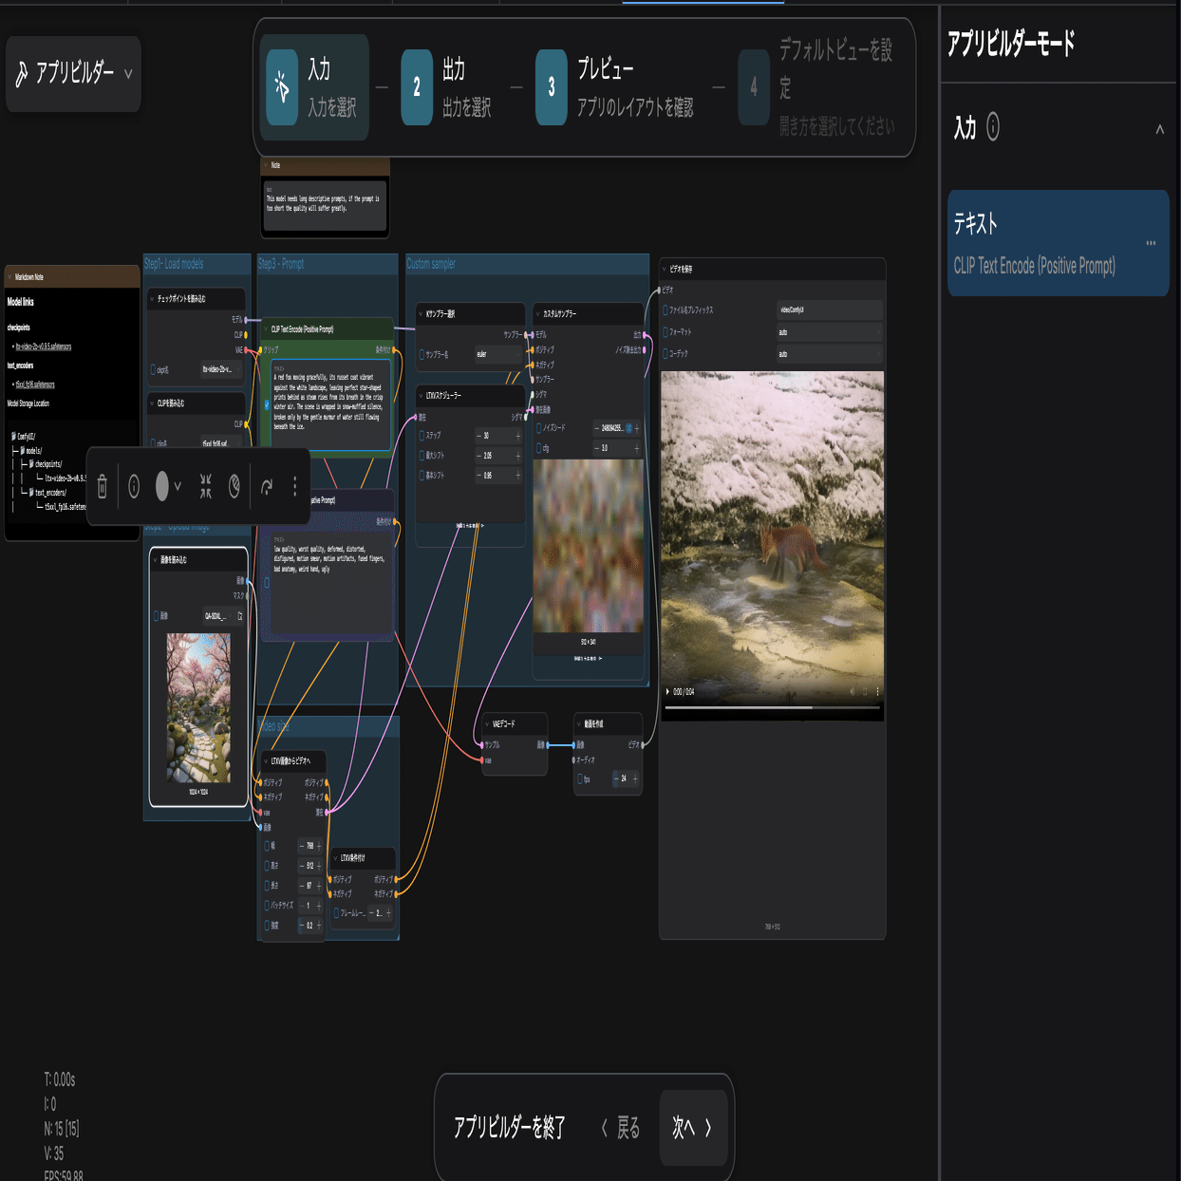Click Step1- Load models group title
1181x1181 pixels.
pyautogui.click(x=174, y=264)
